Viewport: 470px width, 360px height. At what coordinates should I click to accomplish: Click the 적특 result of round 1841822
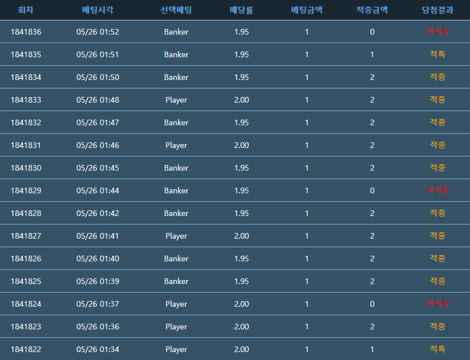pos(438,349)
